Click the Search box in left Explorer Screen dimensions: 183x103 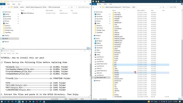click(x=83, y=7)
